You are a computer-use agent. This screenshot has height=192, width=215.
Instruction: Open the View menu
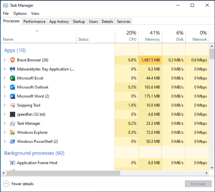click(x=35, y=13)
